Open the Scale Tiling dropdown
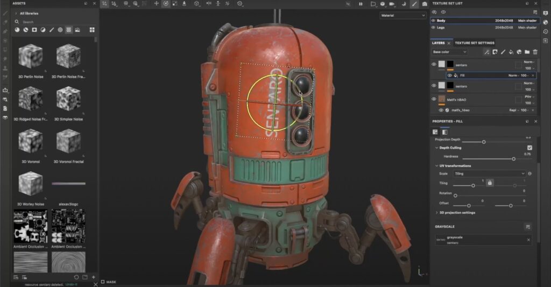The image size is (551, 287). tap(490, 174)
